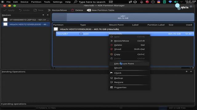The height and width of the screenshot is (110, 197).
Task: Open the Help menu
Action: pos(68,2)
